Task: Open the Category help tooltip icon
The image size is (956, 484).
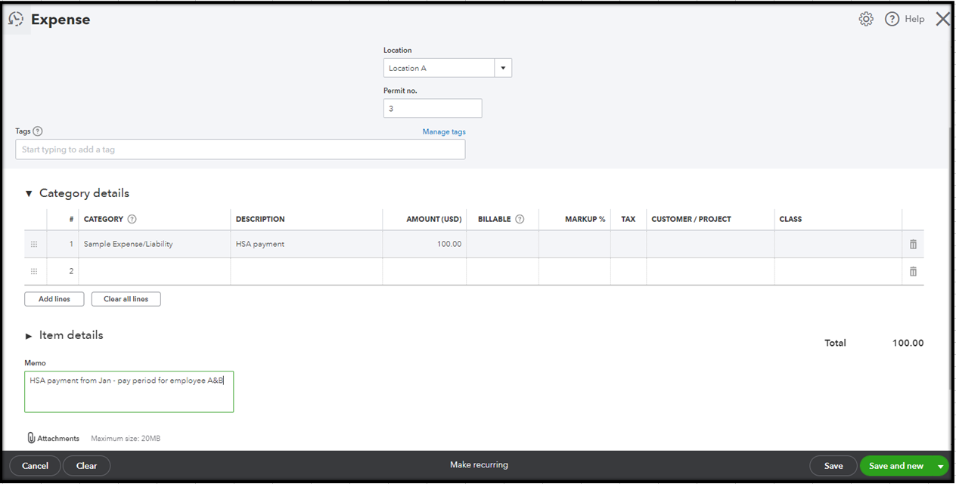Action: coord(133,219)
